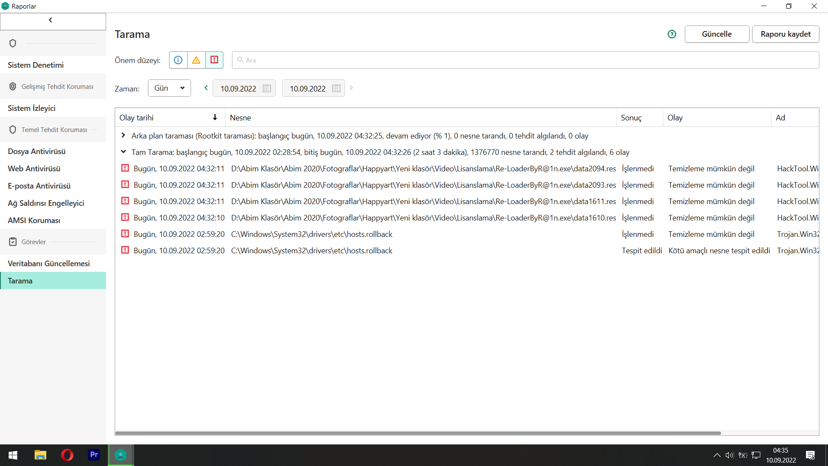The height and width of the screenshot is (466, 828).
Task: Open Veritabanı Güncellemesi report section
Action: coord(49,263)
